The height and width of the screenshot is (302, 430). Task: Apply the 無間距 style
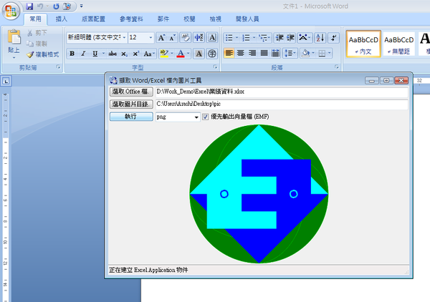click(398, 44)
